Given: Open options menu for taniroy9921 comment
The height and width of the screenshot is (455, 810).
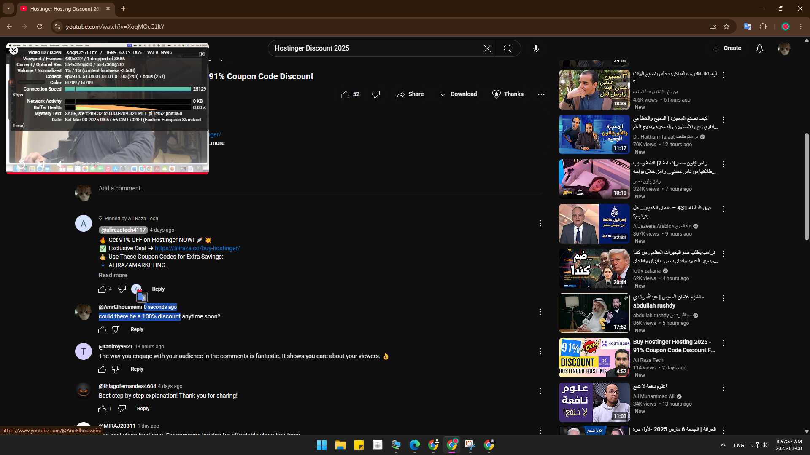Looking at the screenshot, I should 540,352.
